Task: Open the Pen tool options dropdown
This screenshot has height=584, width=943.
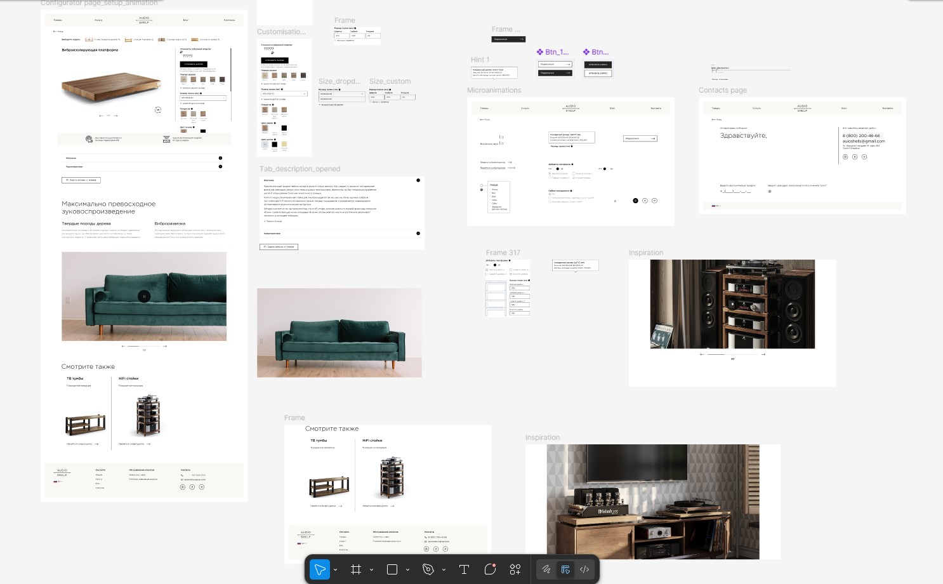Action: tap(444, 570)
